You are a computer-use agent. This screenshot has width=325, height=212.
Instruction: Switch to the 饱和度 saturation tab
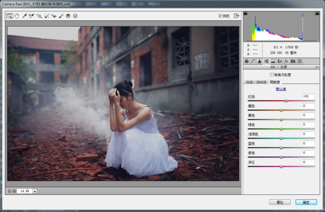coord(261,82)
